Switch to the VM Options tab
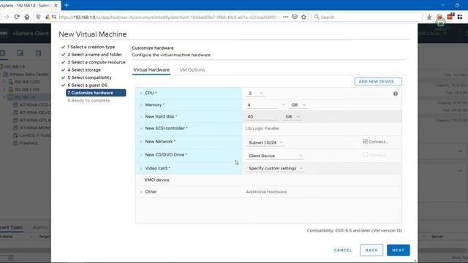The height and width of the screenshot is (263, 468). [192, 70]
